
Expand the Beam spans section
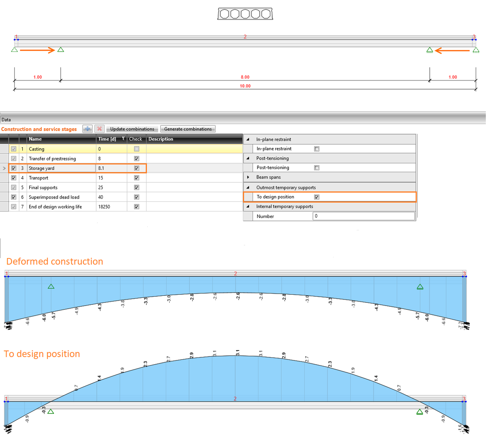[248, 177]
